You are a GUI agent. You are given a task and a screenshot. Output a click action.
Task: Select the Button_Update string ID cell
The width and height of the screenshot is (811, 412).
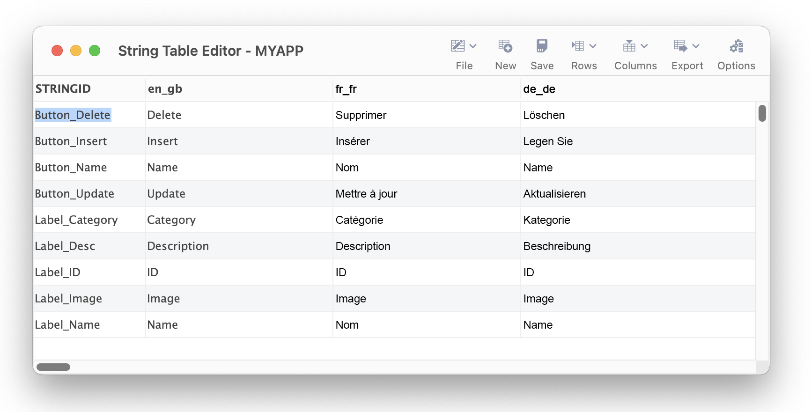(89, 193)
